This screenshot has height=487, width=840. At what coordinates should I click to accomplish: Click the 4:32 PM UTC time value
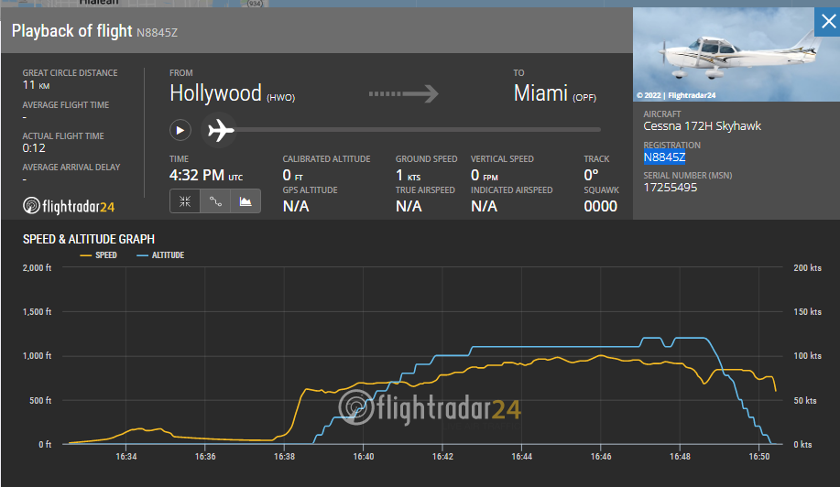(206, 175)
